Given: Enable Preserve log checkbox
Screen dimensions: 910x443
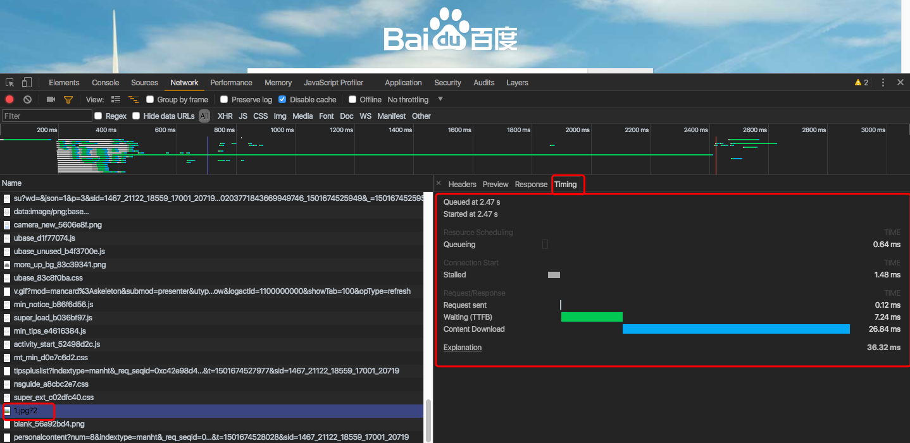Looking at the screenshot, I should coord(224,99).
